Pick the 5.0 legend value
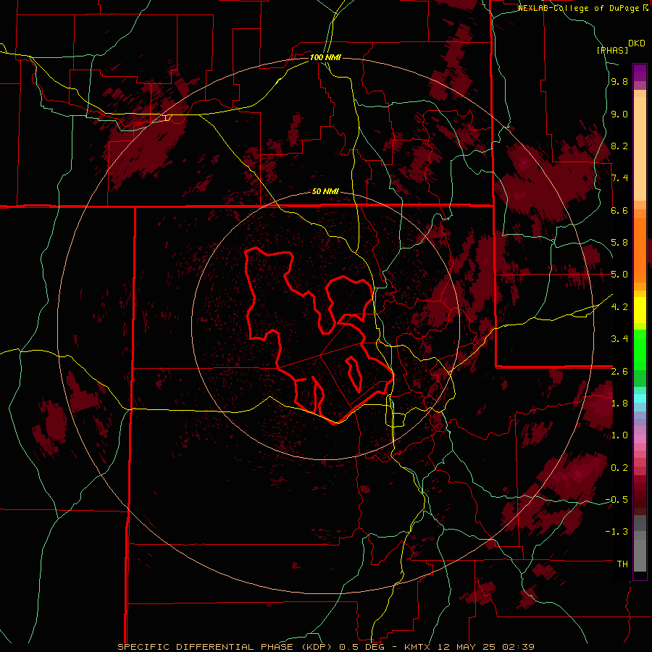Screen dimensions: 652x652 (619, 275)
